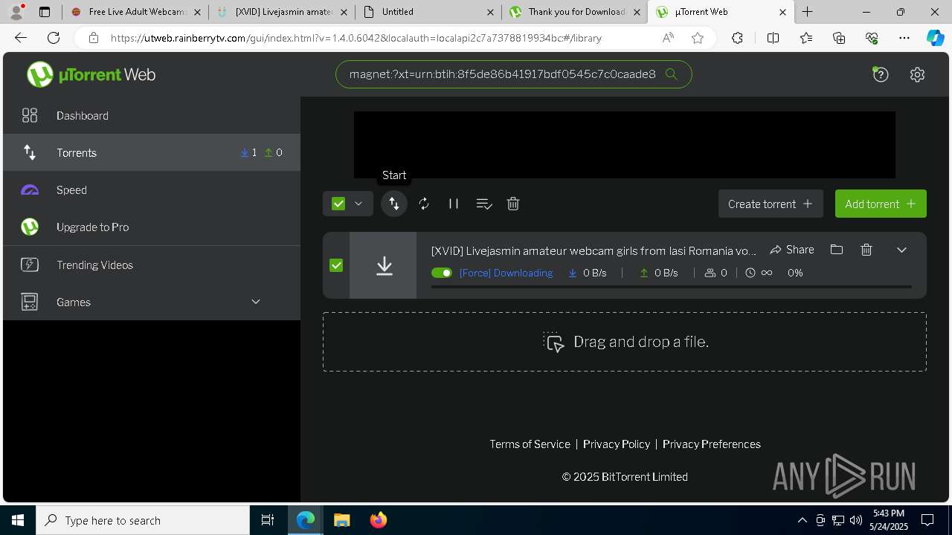Screen dimensions: 952x535
Task: Toggle split screen icon in browser
Action: [773, 38]
